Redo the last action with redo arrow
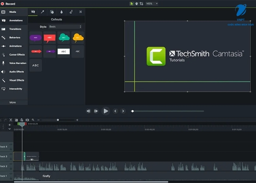256x183 pixels. point(5,120)
